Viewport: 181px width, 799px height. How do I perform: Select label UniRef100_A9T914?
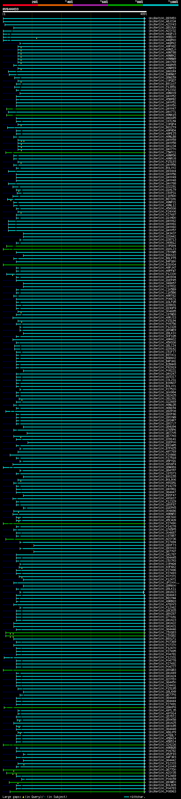162,714
